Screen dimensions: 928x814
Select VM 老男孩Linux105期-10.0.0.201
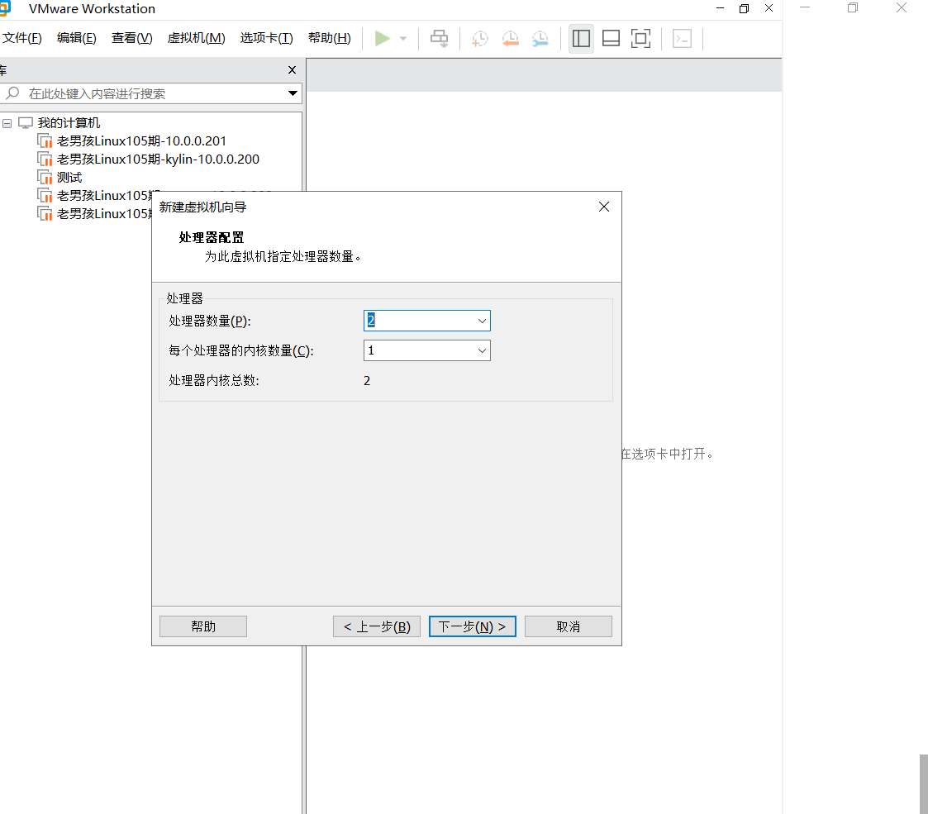(x=141, y=140)
